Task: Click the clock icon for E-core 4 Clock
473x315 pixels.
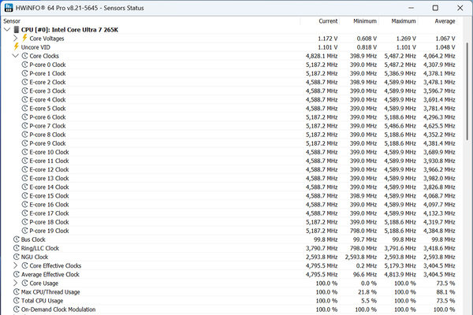Action: 24,99
